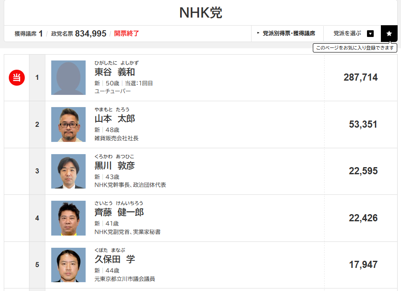Click ユーチューバー occupation text

click(x=113, y=91)
